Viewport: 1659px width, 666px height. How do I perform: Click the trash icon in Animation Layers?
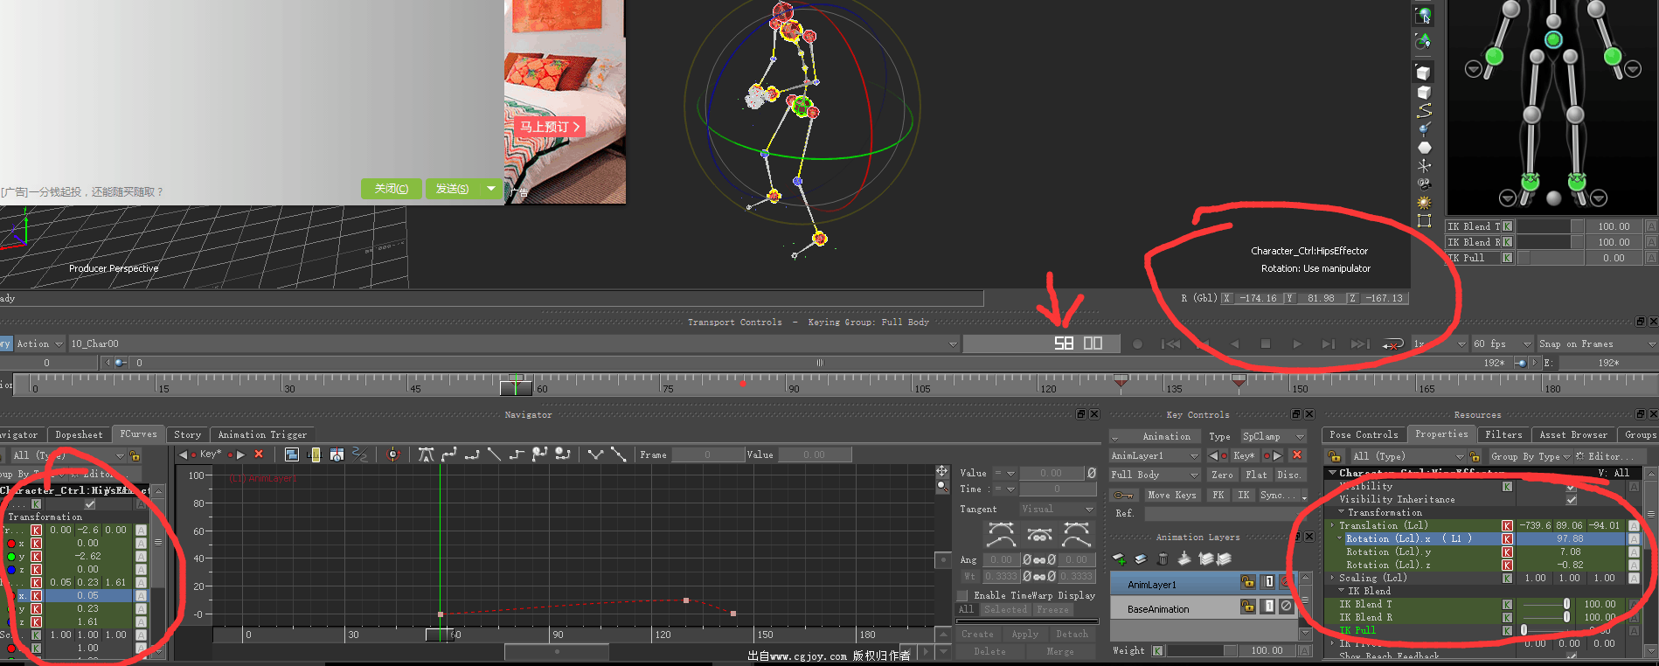click(1163, 558)
